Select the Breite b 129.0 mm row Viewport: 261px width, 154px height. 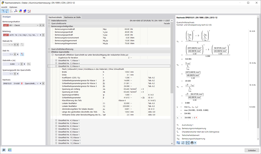tap(110, 72)
